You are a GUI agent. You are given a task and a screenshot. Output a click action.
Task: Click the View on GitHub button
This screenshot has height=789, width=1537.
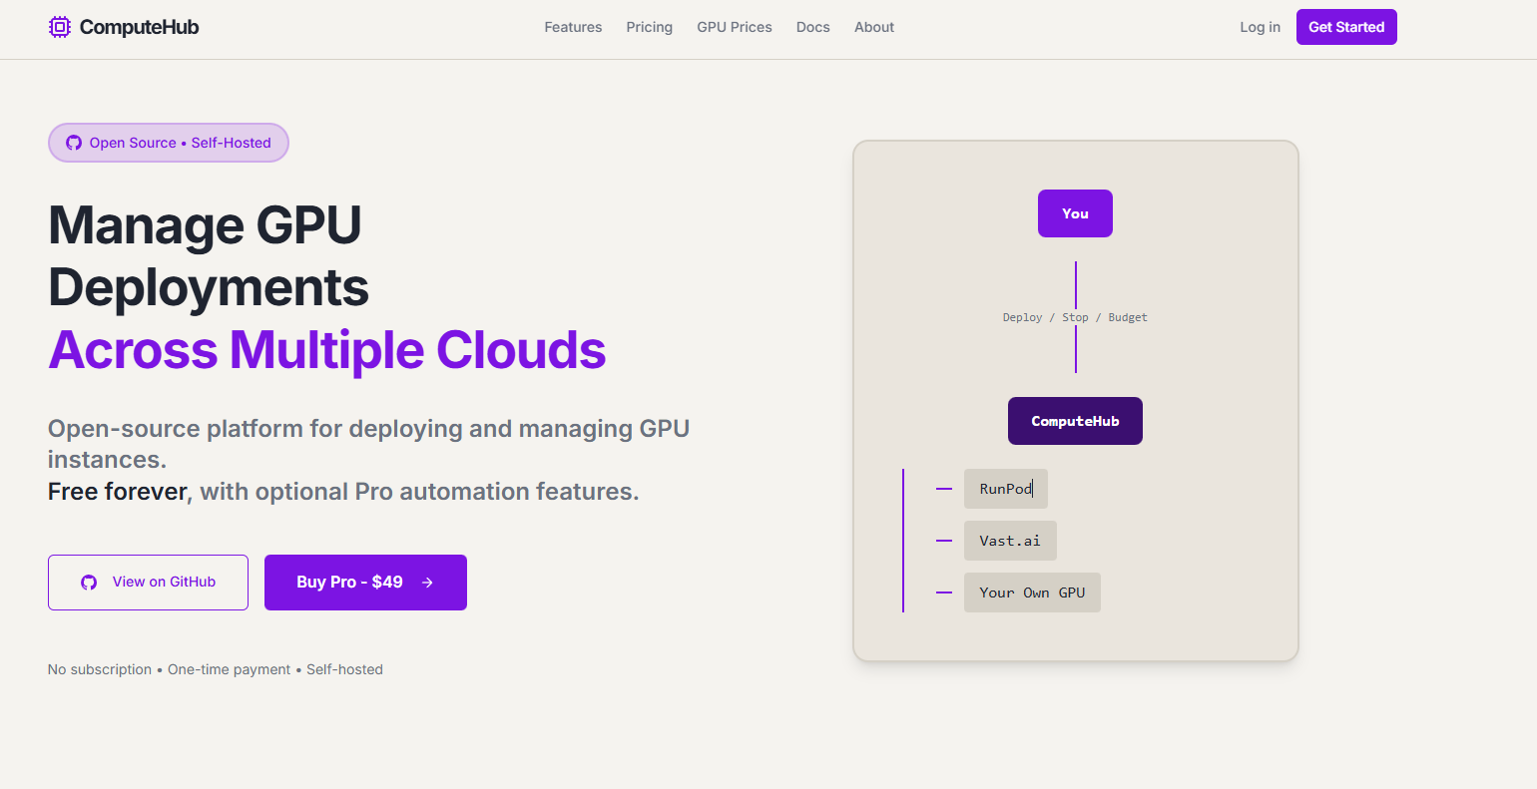click(x=148, y=582)
